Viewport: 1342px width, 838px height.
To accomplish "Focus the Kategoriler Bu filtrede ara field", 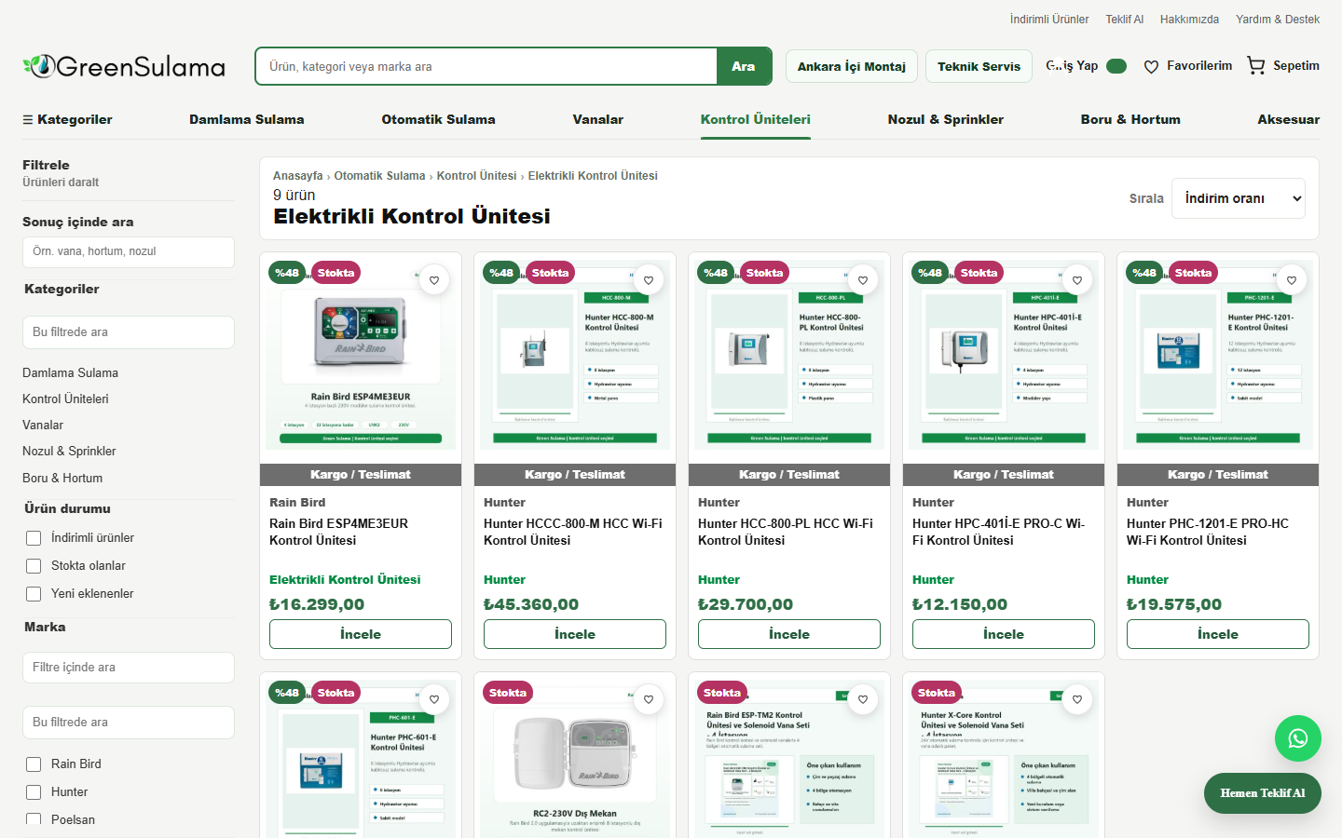I will pyautogui.click(x=129, y=332).
